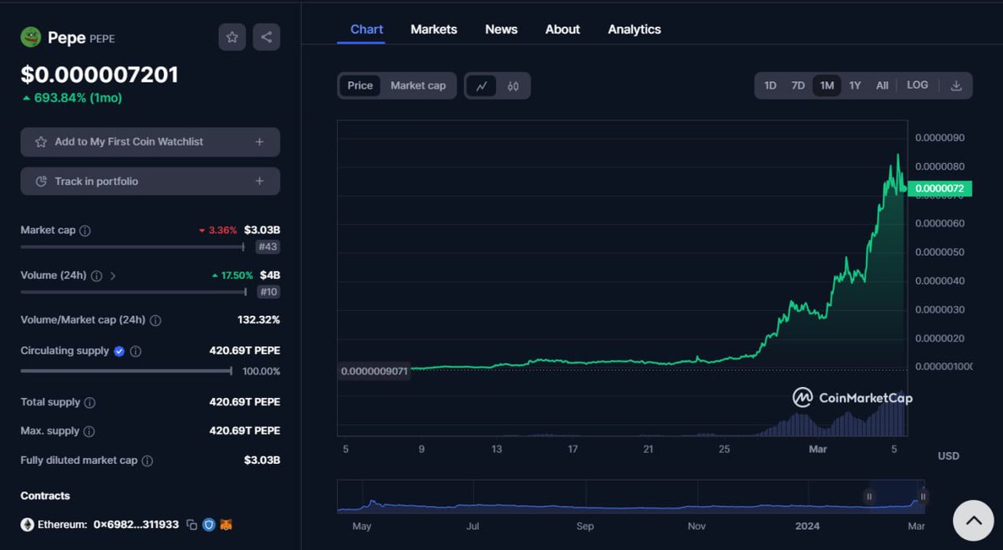Click the USD currency label under chart

(x=948, y=456)
